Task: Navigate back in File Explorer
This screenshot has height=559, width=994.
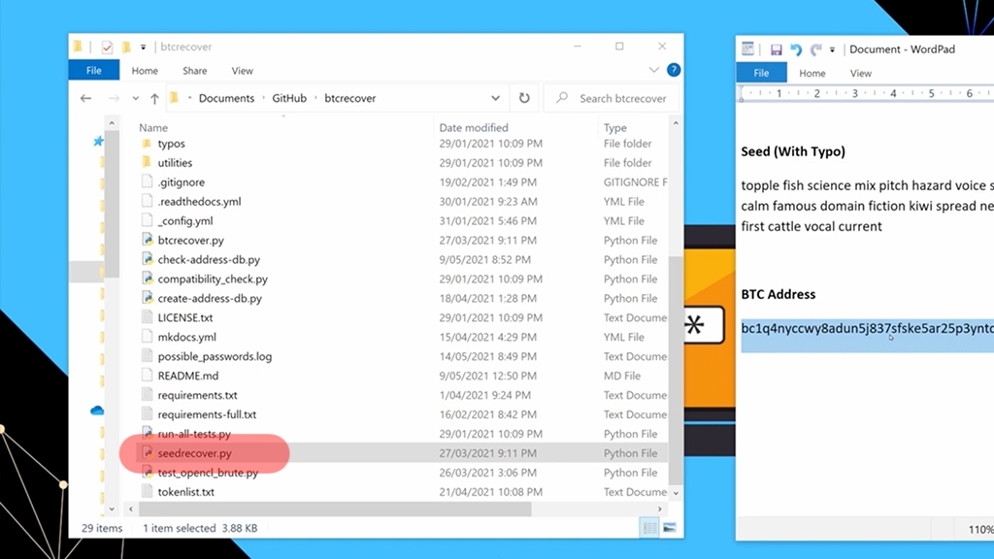Action: (x=86, y=98)
